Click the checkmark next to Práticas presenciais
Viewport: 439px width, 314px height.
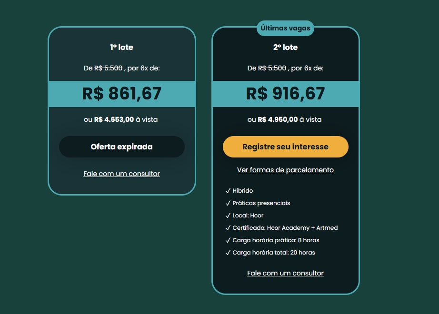[228, 203]
